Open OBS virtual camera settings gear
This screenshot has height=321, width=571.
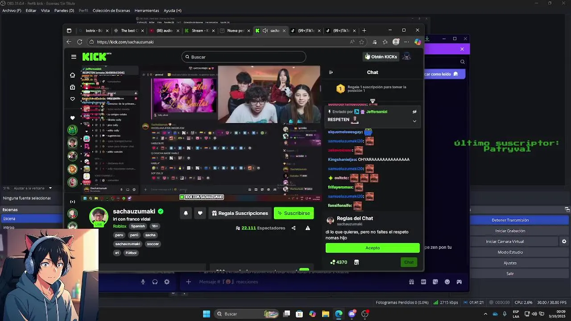click(564, 241)
